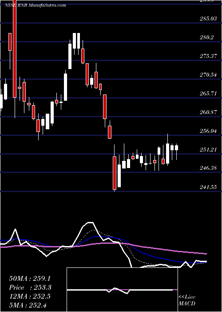Click the Price : 253.3 readout
The image size is (222, 312).
pyautogui.click(x=30, y=287)
